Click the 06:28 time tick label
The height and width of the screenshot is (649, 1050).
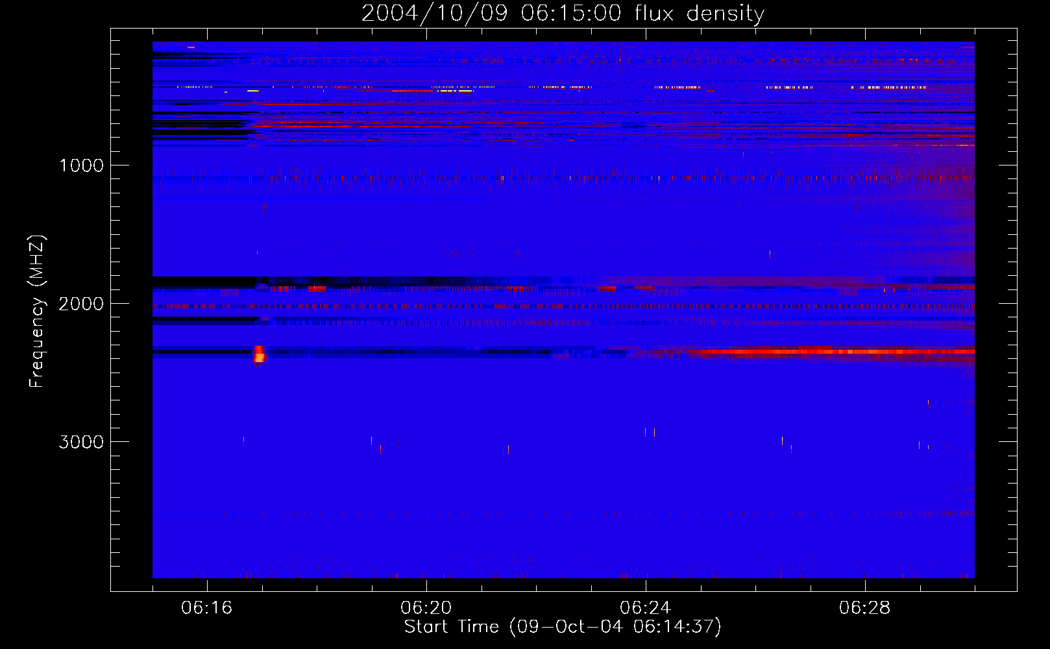(865, 607)
